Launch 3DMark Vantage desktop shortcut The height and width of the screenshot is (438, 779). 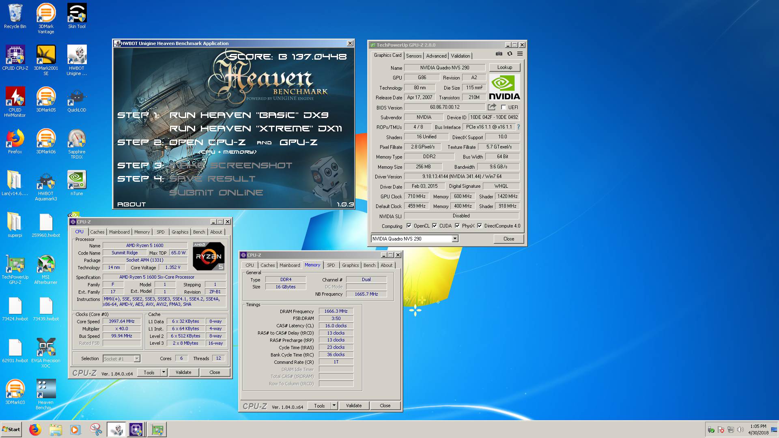[x=46, y=18]
